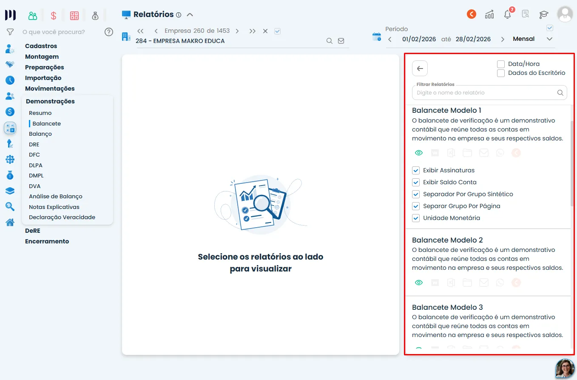Open the Balanço menu item

[x=40, y=134]
